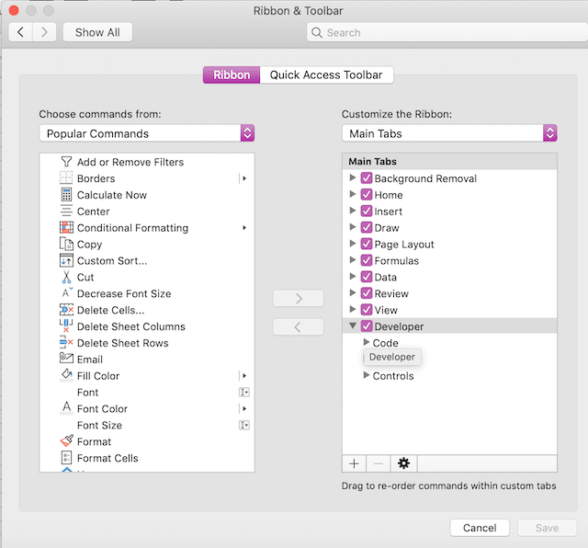Expand the Fill Color submenu arrow
The height and width of the screenshot is (548, 588).
pyautogui.click(x=244, y=376)
